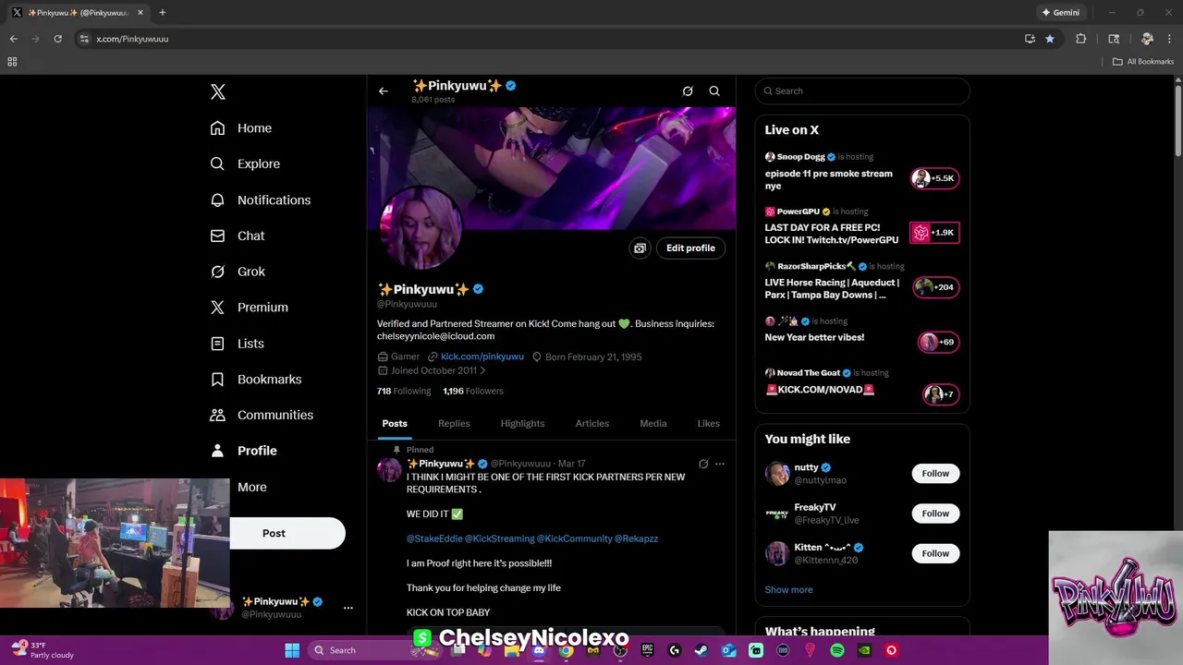1183x665 pixels.
Task: Join Snoop Dogg's live stream +5.5K
Action: point(935,178)
